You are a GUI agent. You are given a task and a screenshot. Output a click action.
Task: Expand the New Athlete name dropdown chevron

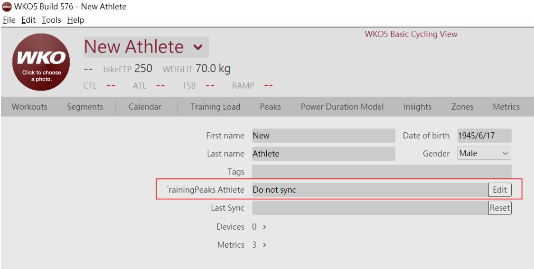coord(198,47)
